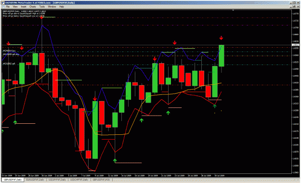Switch to the GBPUSDFXF,M30 chart tab

click(101, 180)
